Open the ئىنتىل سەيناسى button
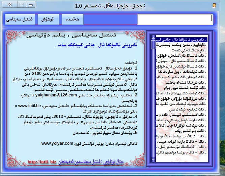This screenshot has width=225, height=176. pos(20,19)
